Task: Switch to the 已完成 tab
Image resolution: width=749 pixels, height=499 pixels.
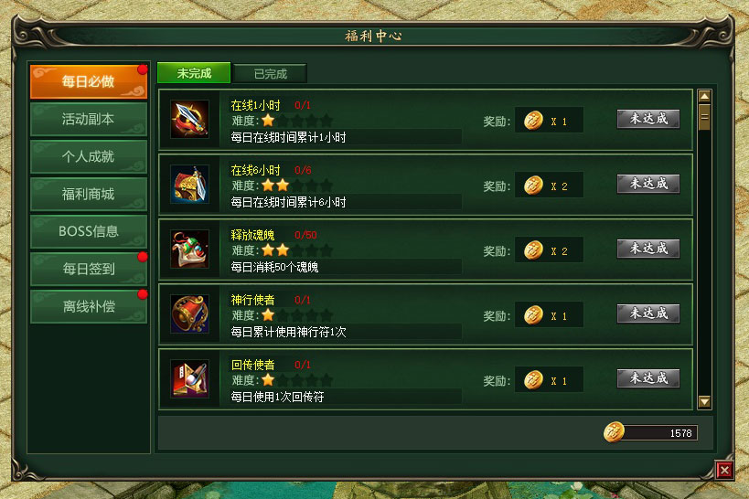Action: click(x=270, y=73)
